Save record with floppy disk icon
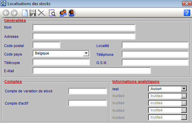The width and height of the screenshot is (192, 123). pos(33,13)
